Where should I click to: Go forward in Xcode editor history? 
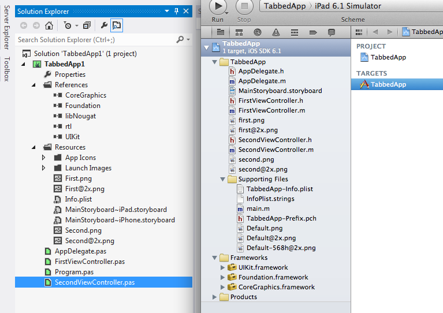point(390,32)
